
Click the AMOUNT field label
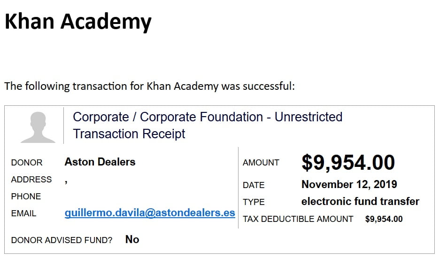261,163
